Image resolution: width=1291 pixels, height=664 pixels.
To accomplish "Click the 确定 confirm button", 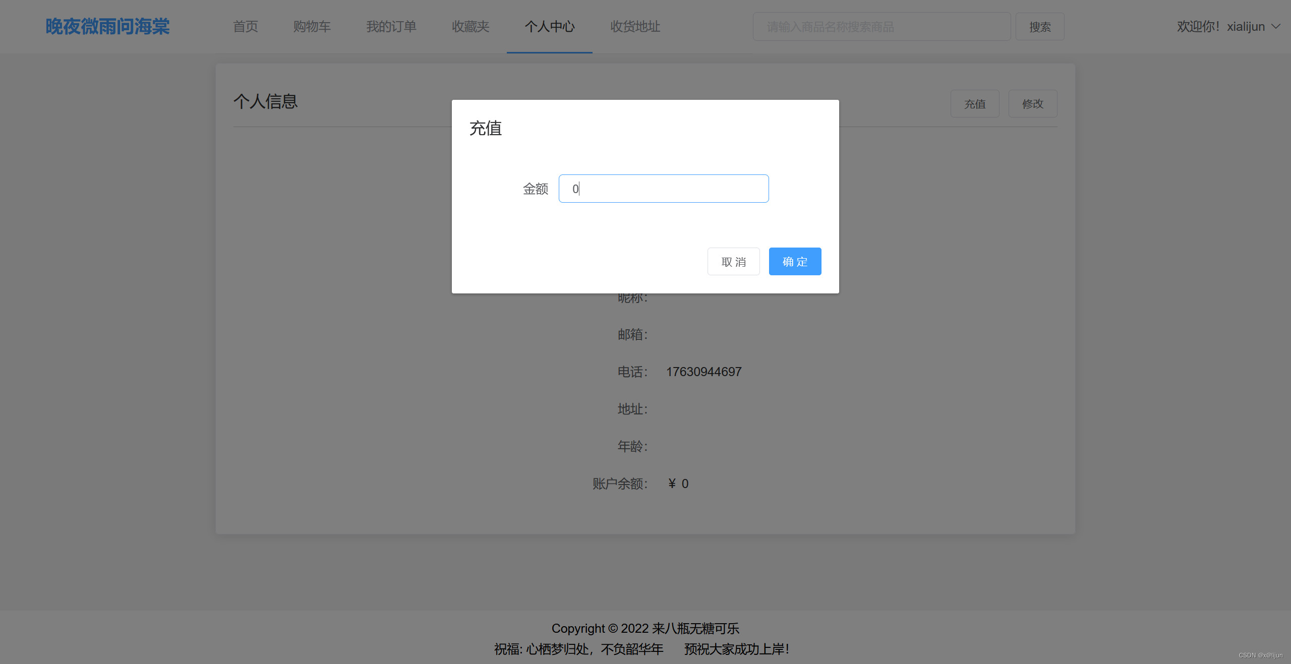I will coord(795,261).
